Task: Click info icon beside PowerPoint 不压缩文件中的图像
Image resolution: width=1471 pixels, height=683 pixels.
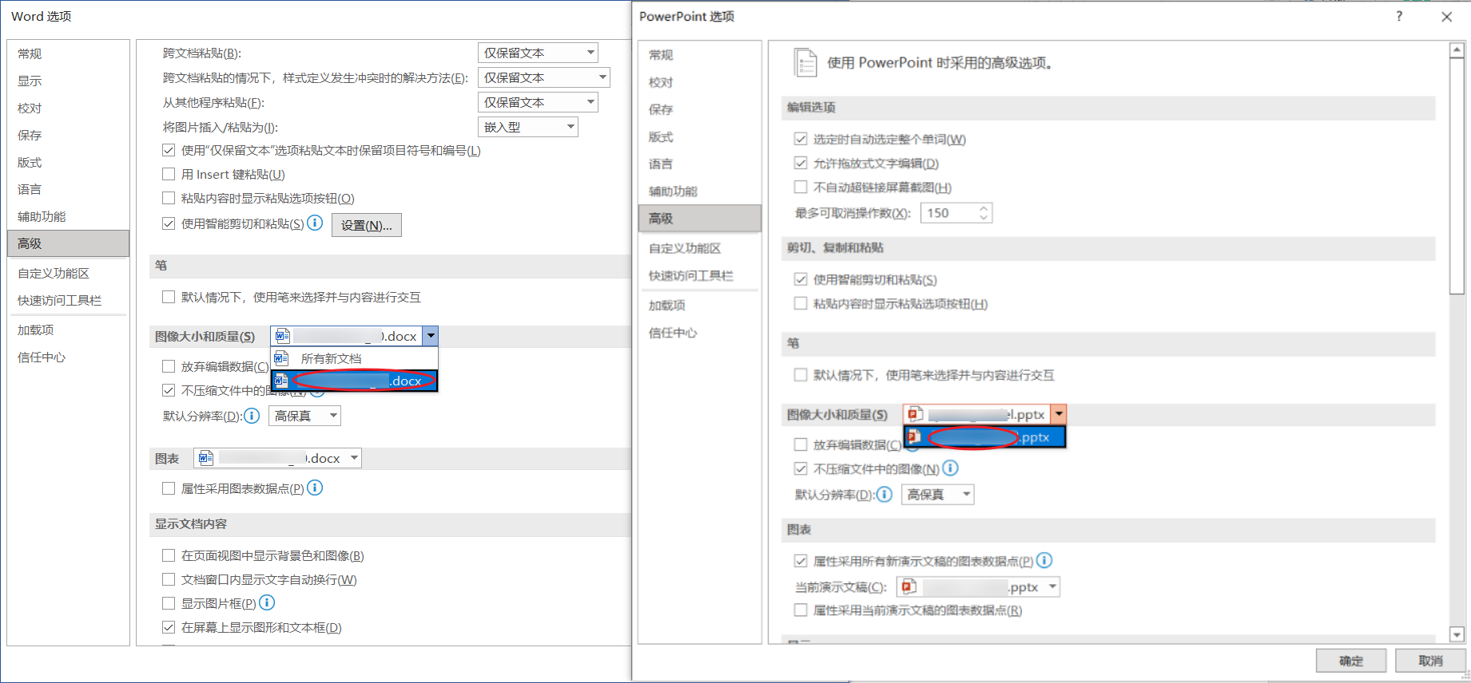Action: pos(951,468)
